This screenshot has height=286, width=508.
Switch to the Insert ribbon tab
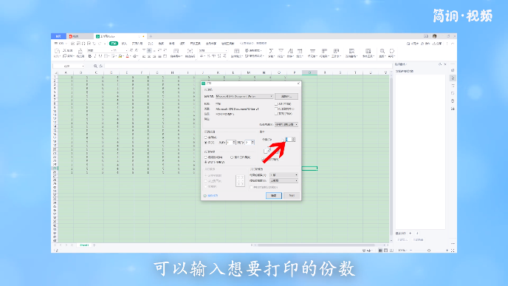pyautogui.click(x=124, y=44)
